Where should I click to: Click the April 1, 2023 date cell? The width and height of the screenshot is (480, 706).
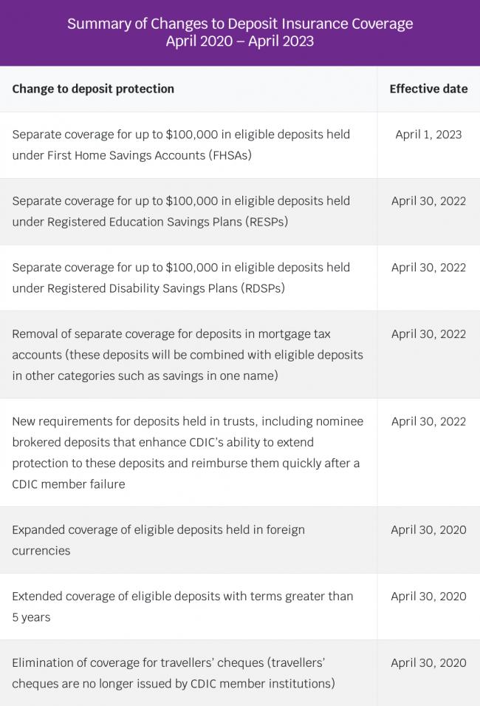tap(428, 134)
